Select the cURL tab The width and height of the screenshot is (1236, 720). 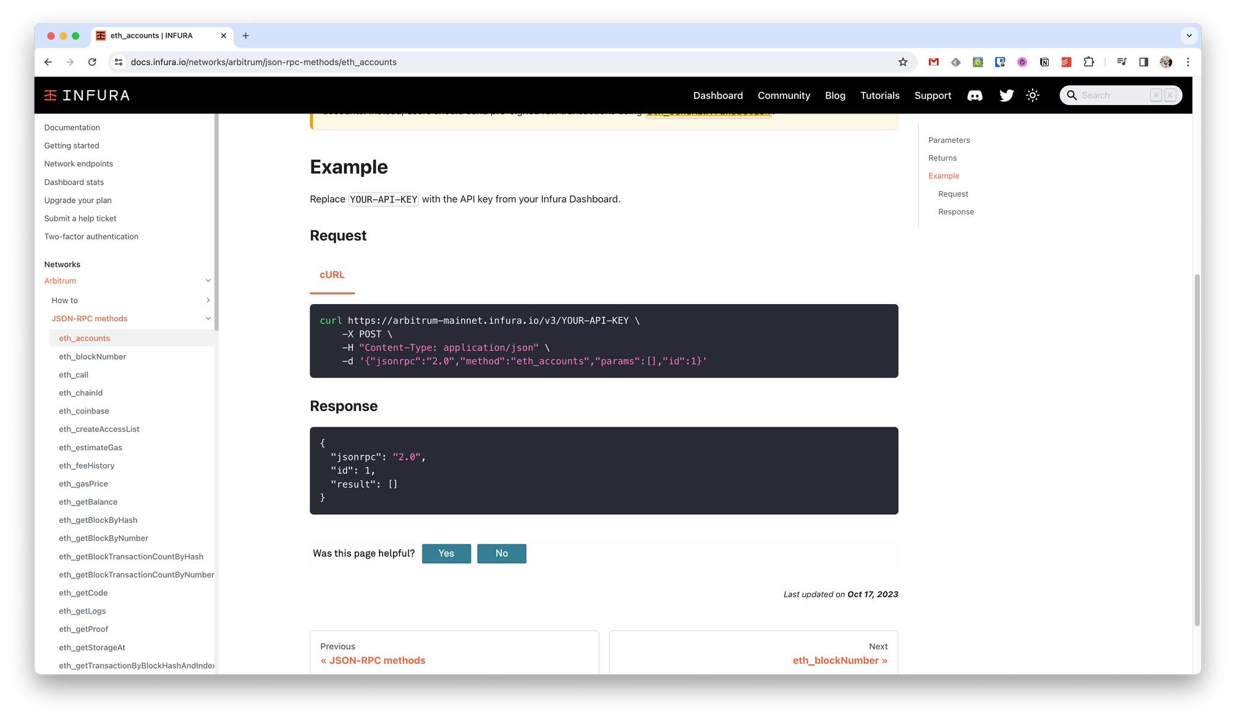(332, 275)
